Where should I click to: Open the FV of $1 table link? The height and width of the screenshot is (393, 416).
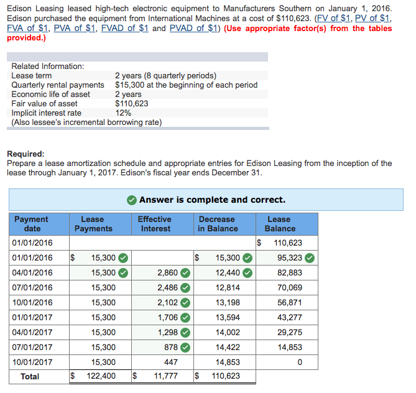(333, 18)
